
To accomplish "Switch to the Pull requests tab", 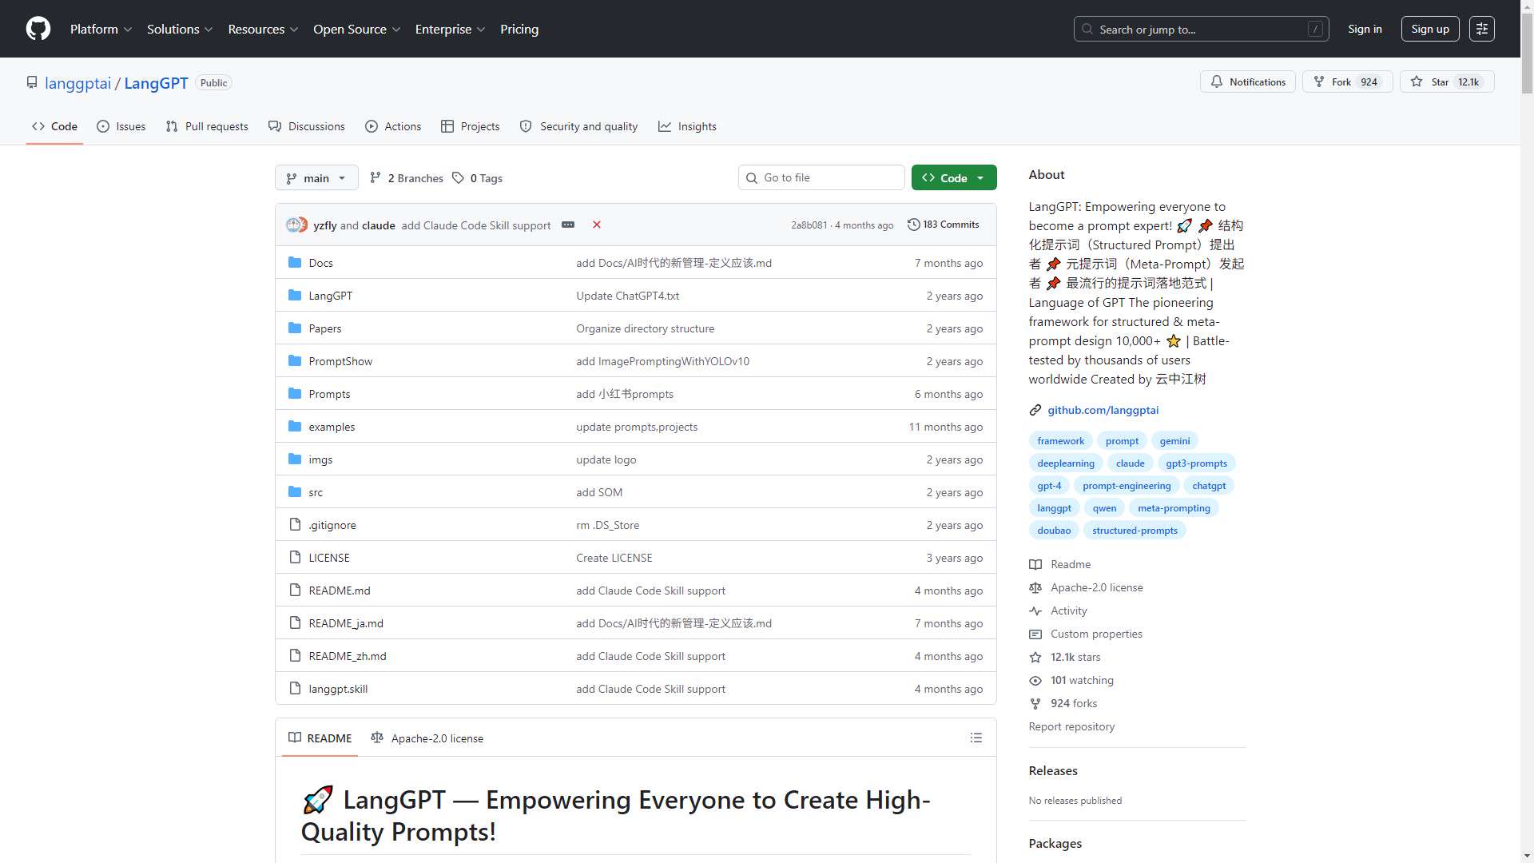I will coord(207,126).
